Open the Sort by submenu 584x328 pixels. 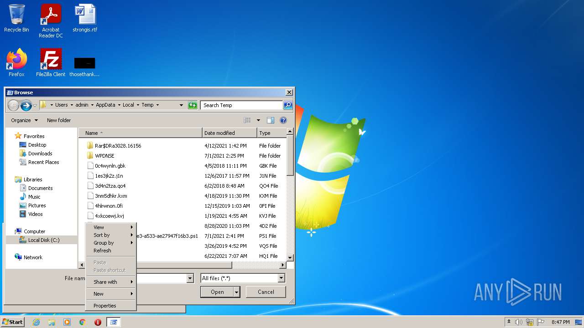[x=111, y=235]
